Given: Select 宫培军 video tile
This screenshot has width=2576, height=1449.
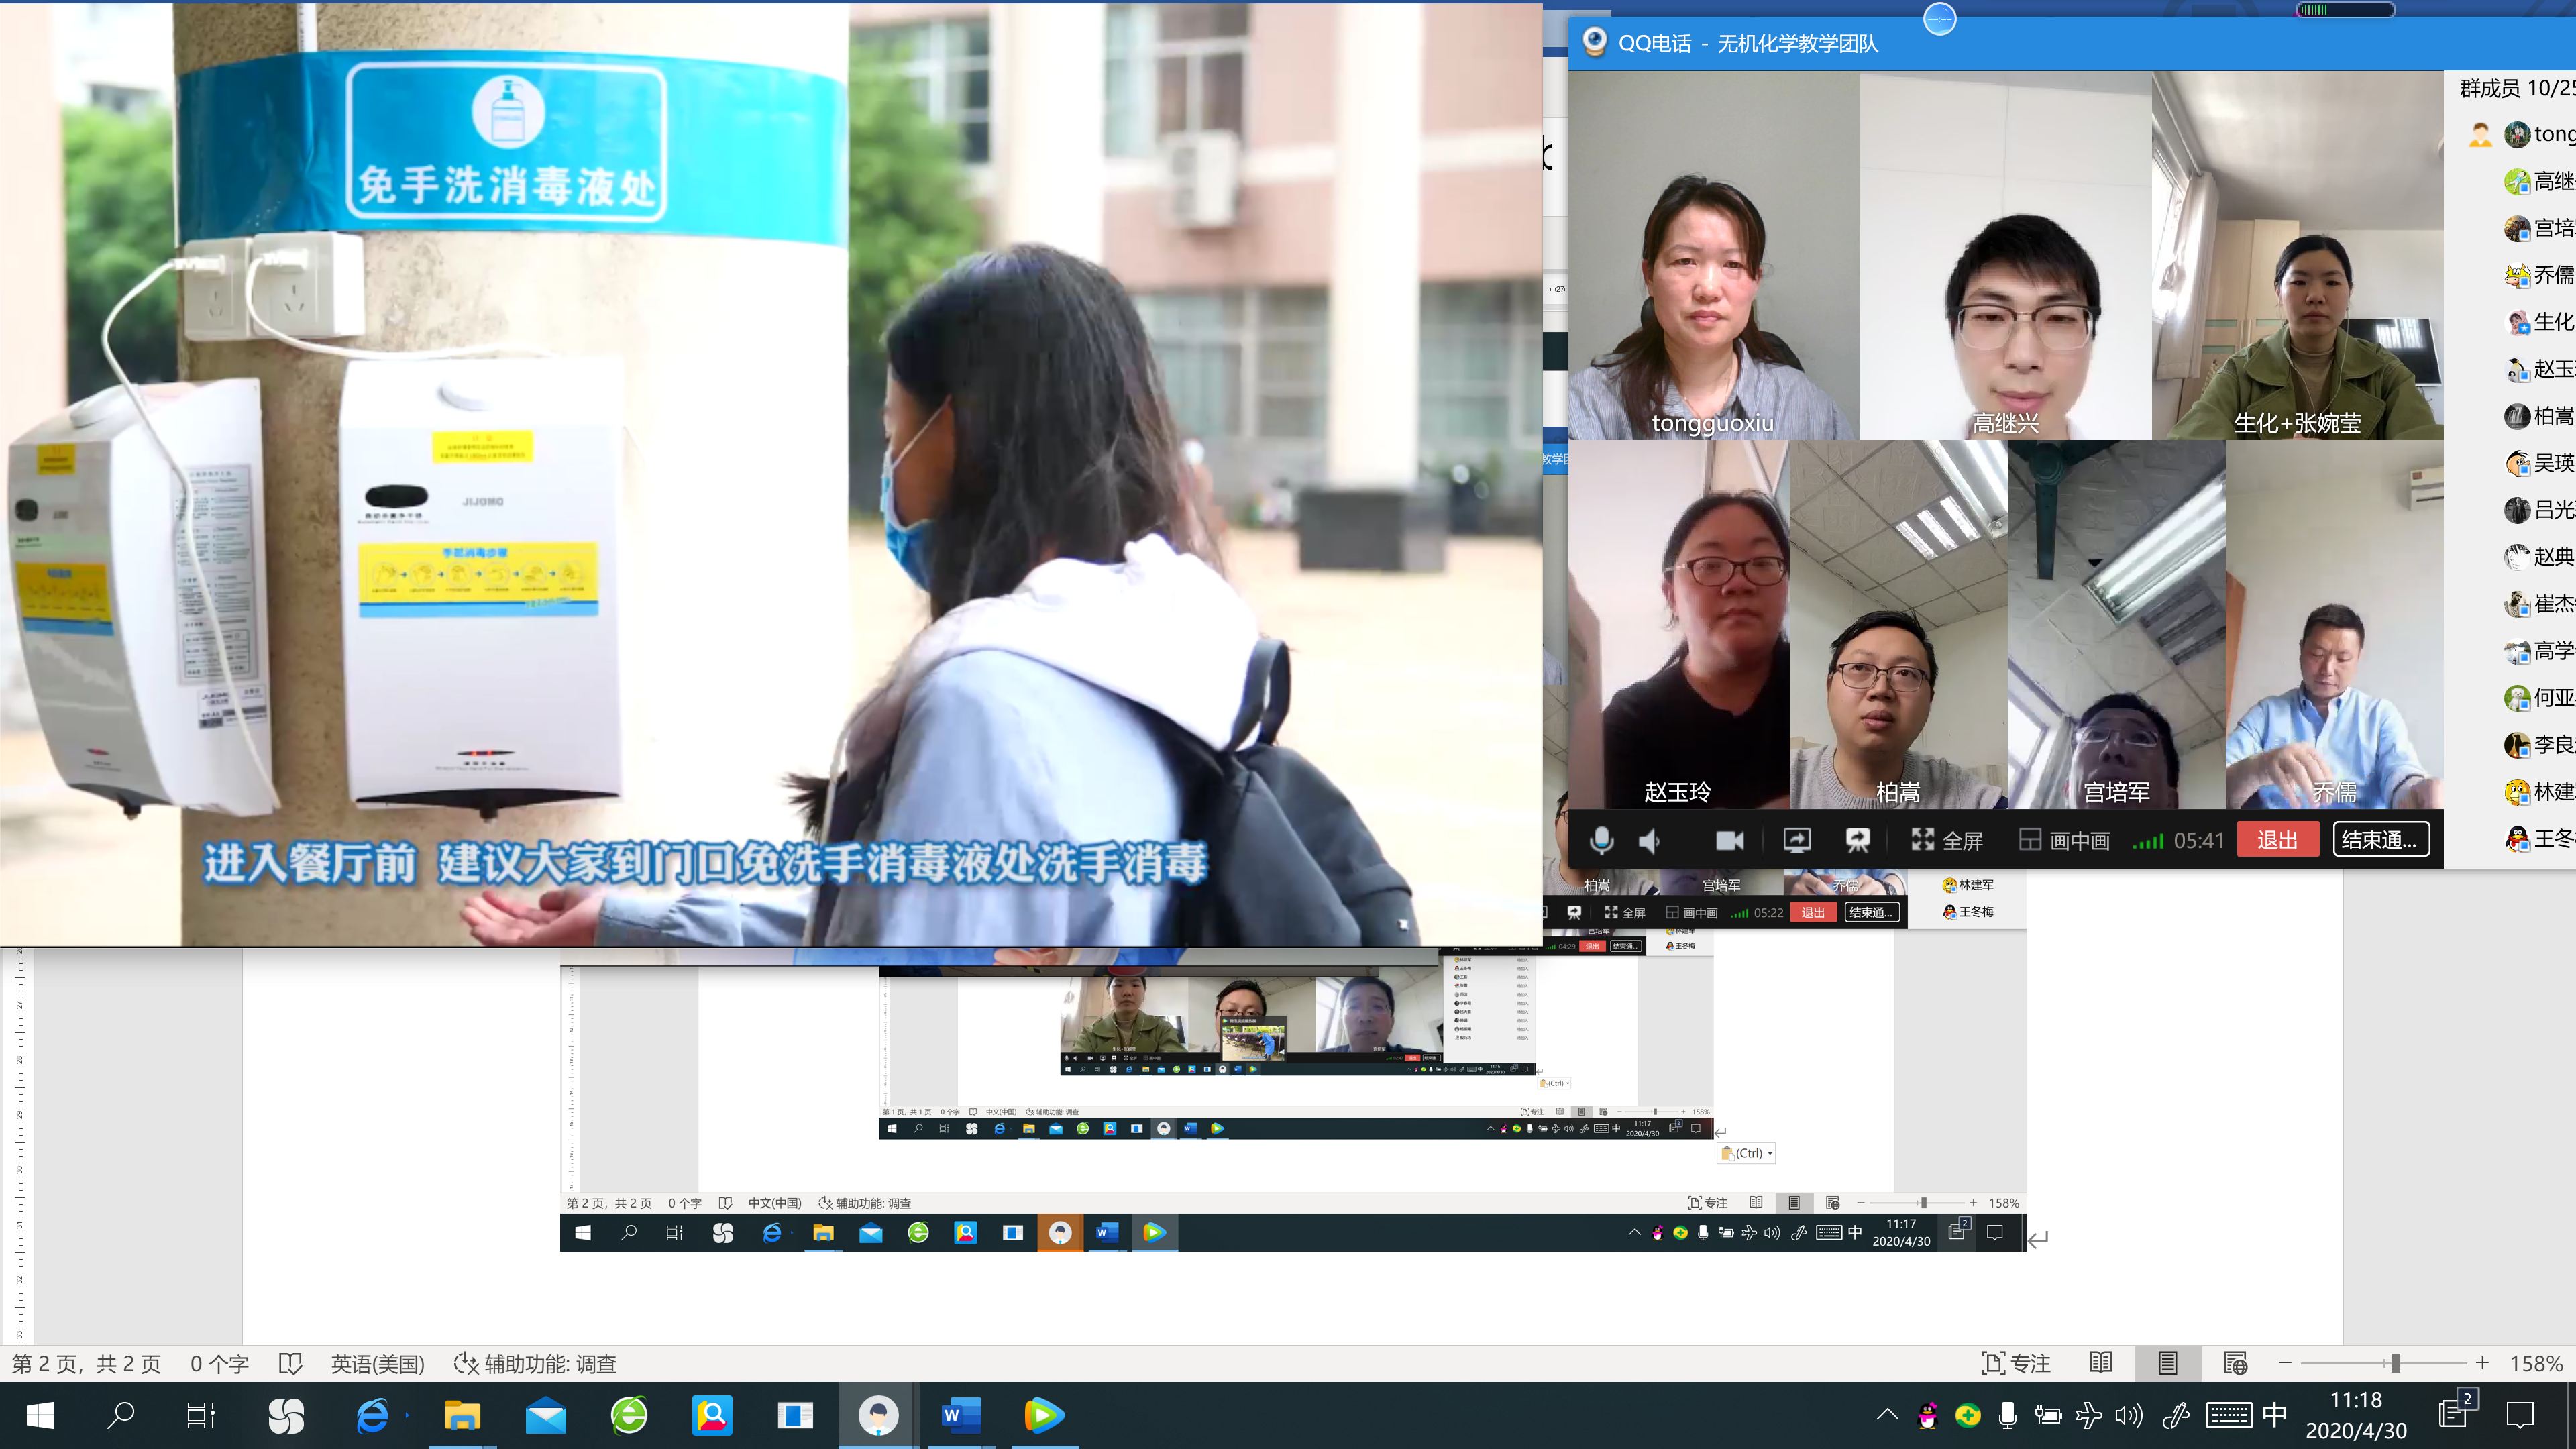Looking at the screenshot, I should coord(2116,625).
